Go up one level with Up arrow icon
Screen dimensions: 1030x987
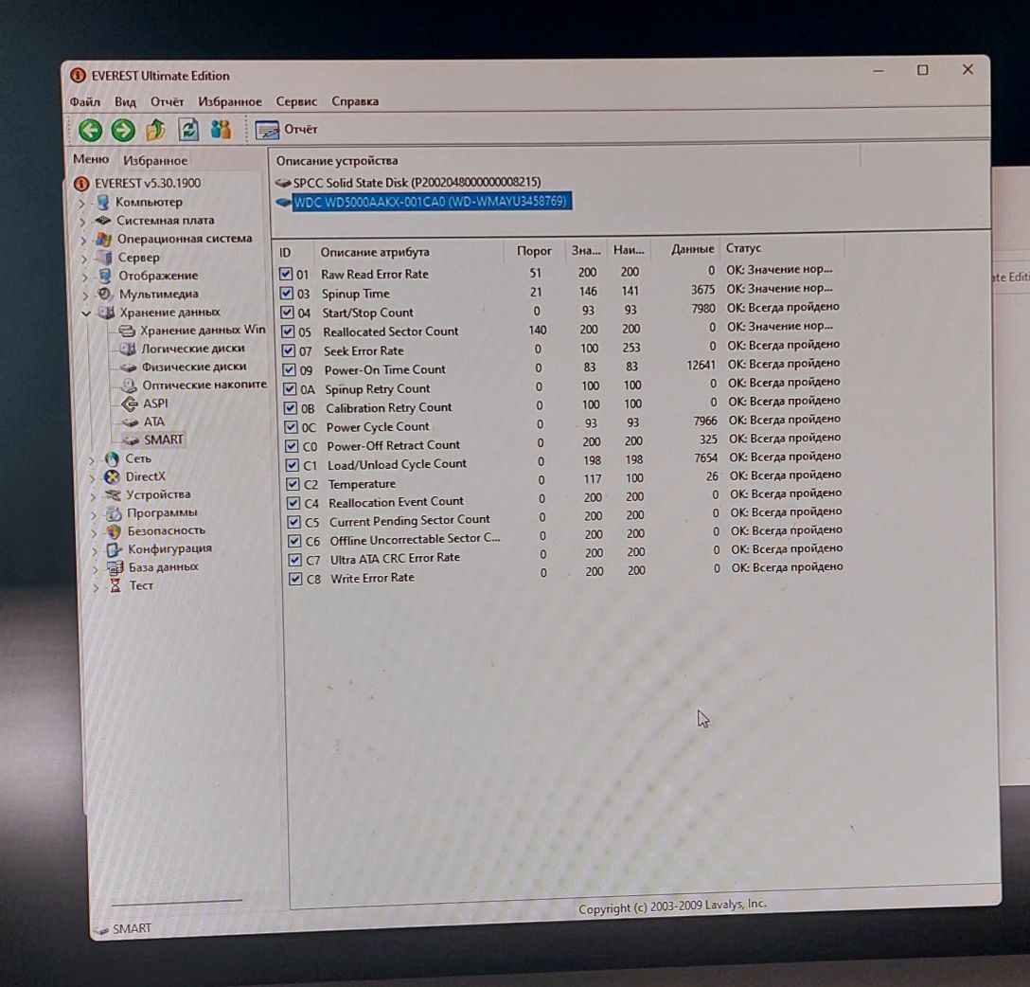155,130
